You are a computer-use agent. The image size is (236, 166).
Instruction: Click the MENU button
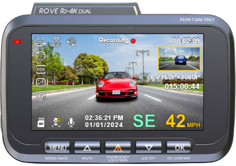pos(57,147)
